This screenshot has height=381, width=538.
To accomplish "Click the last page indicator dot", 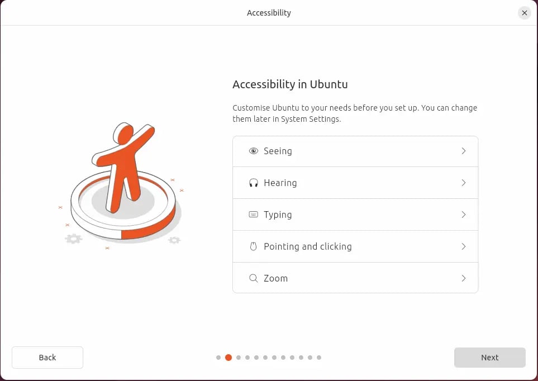I will pos(319,358).
